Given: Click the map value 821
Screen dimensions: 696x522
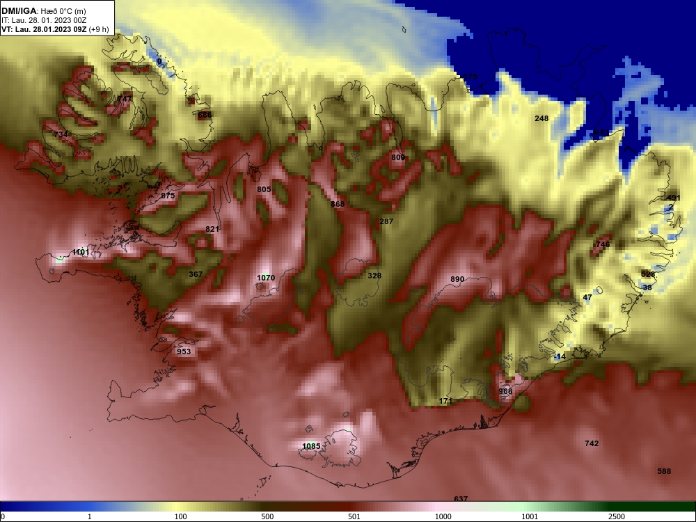Looking at the screenshot, I should point(212,229).
